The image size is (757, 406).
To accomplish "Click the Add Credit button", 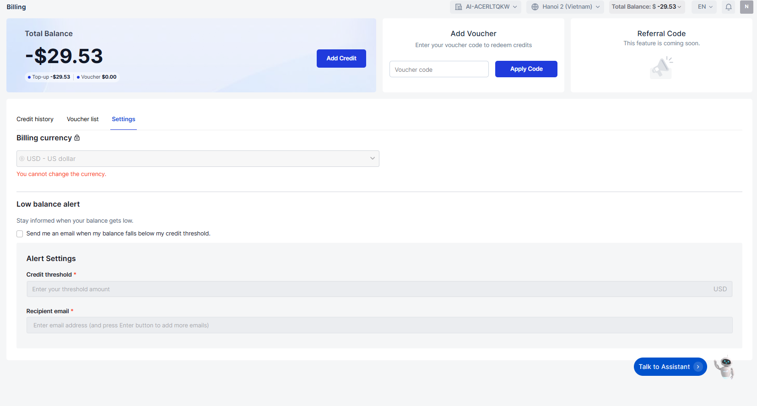I will click(341, 59).
